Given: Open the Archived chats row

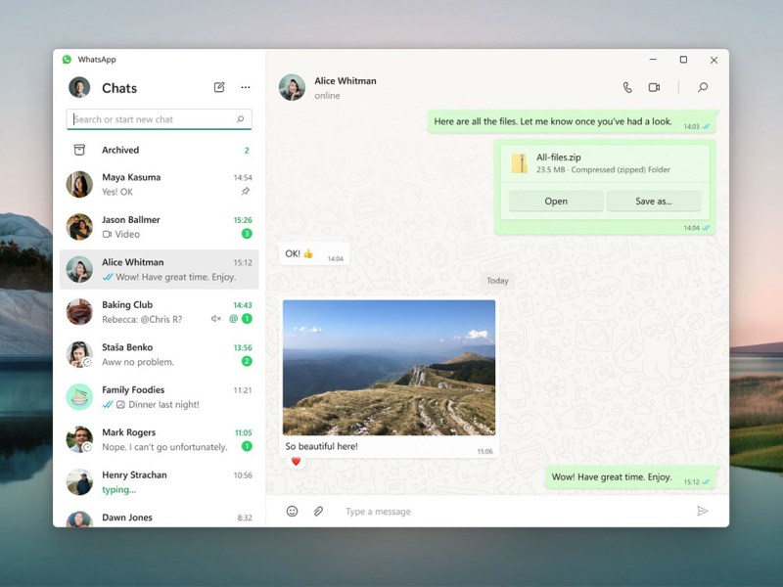Looking at the screenshot, I should (160, 150).
